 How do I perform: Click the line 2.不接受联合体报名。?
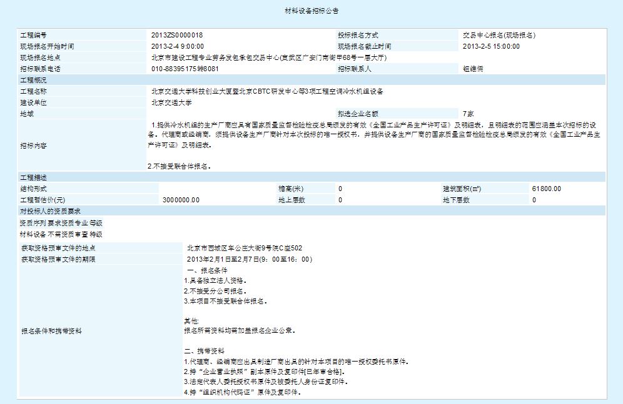click(x=179, y=166)
